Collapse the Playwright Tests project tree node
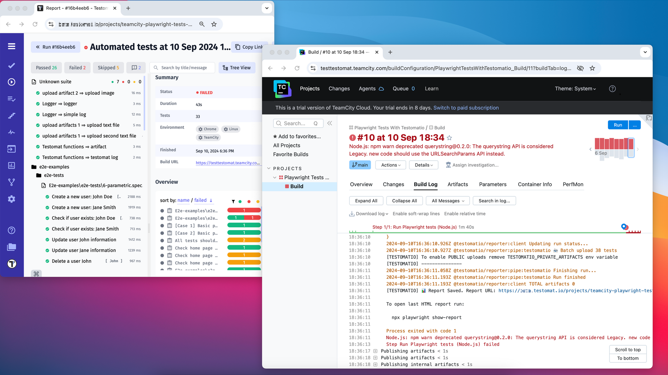Viewport: 668px width, 375px height. point(275,177)
